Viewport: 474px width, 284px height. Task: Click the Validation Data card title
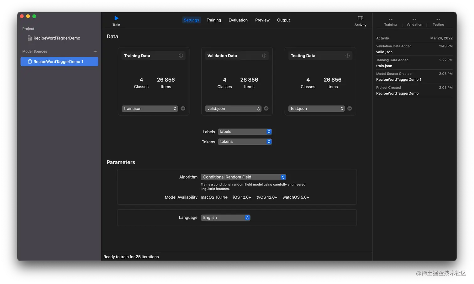pos(222,56)
